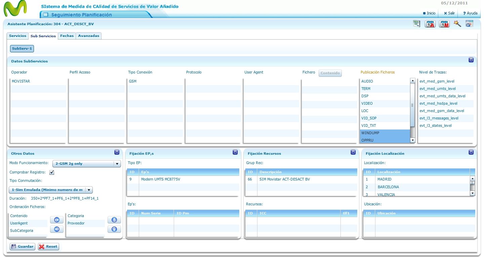Click the Contenido button next to Fichero
The image size is (484, 257).
330,73
